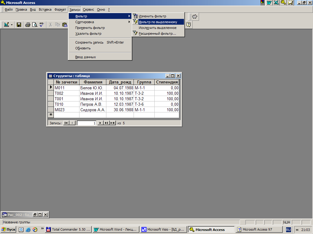
Task: Click the help question mark toolbar icon
Action: 188,25
